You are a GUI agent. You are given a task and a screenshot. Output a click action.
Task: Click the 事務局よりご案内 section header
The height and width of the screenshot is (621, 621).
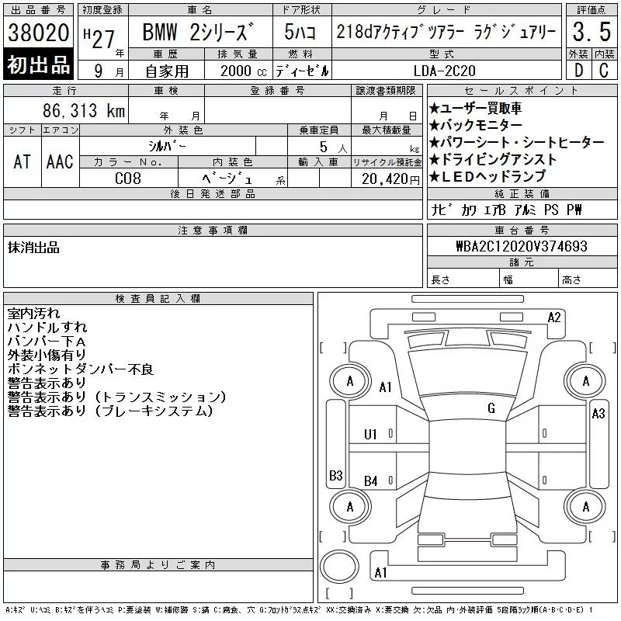click(158, 565)
